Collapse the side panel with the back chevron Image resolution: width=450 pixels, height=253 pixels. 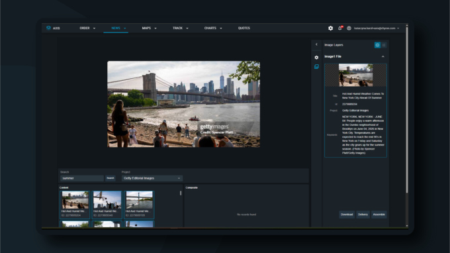point(316,44)
